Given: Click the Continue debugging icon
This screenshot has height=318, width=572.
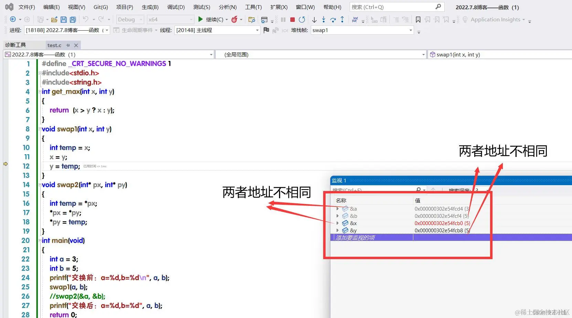Looking at the screenshot, I should click(201, 19).
